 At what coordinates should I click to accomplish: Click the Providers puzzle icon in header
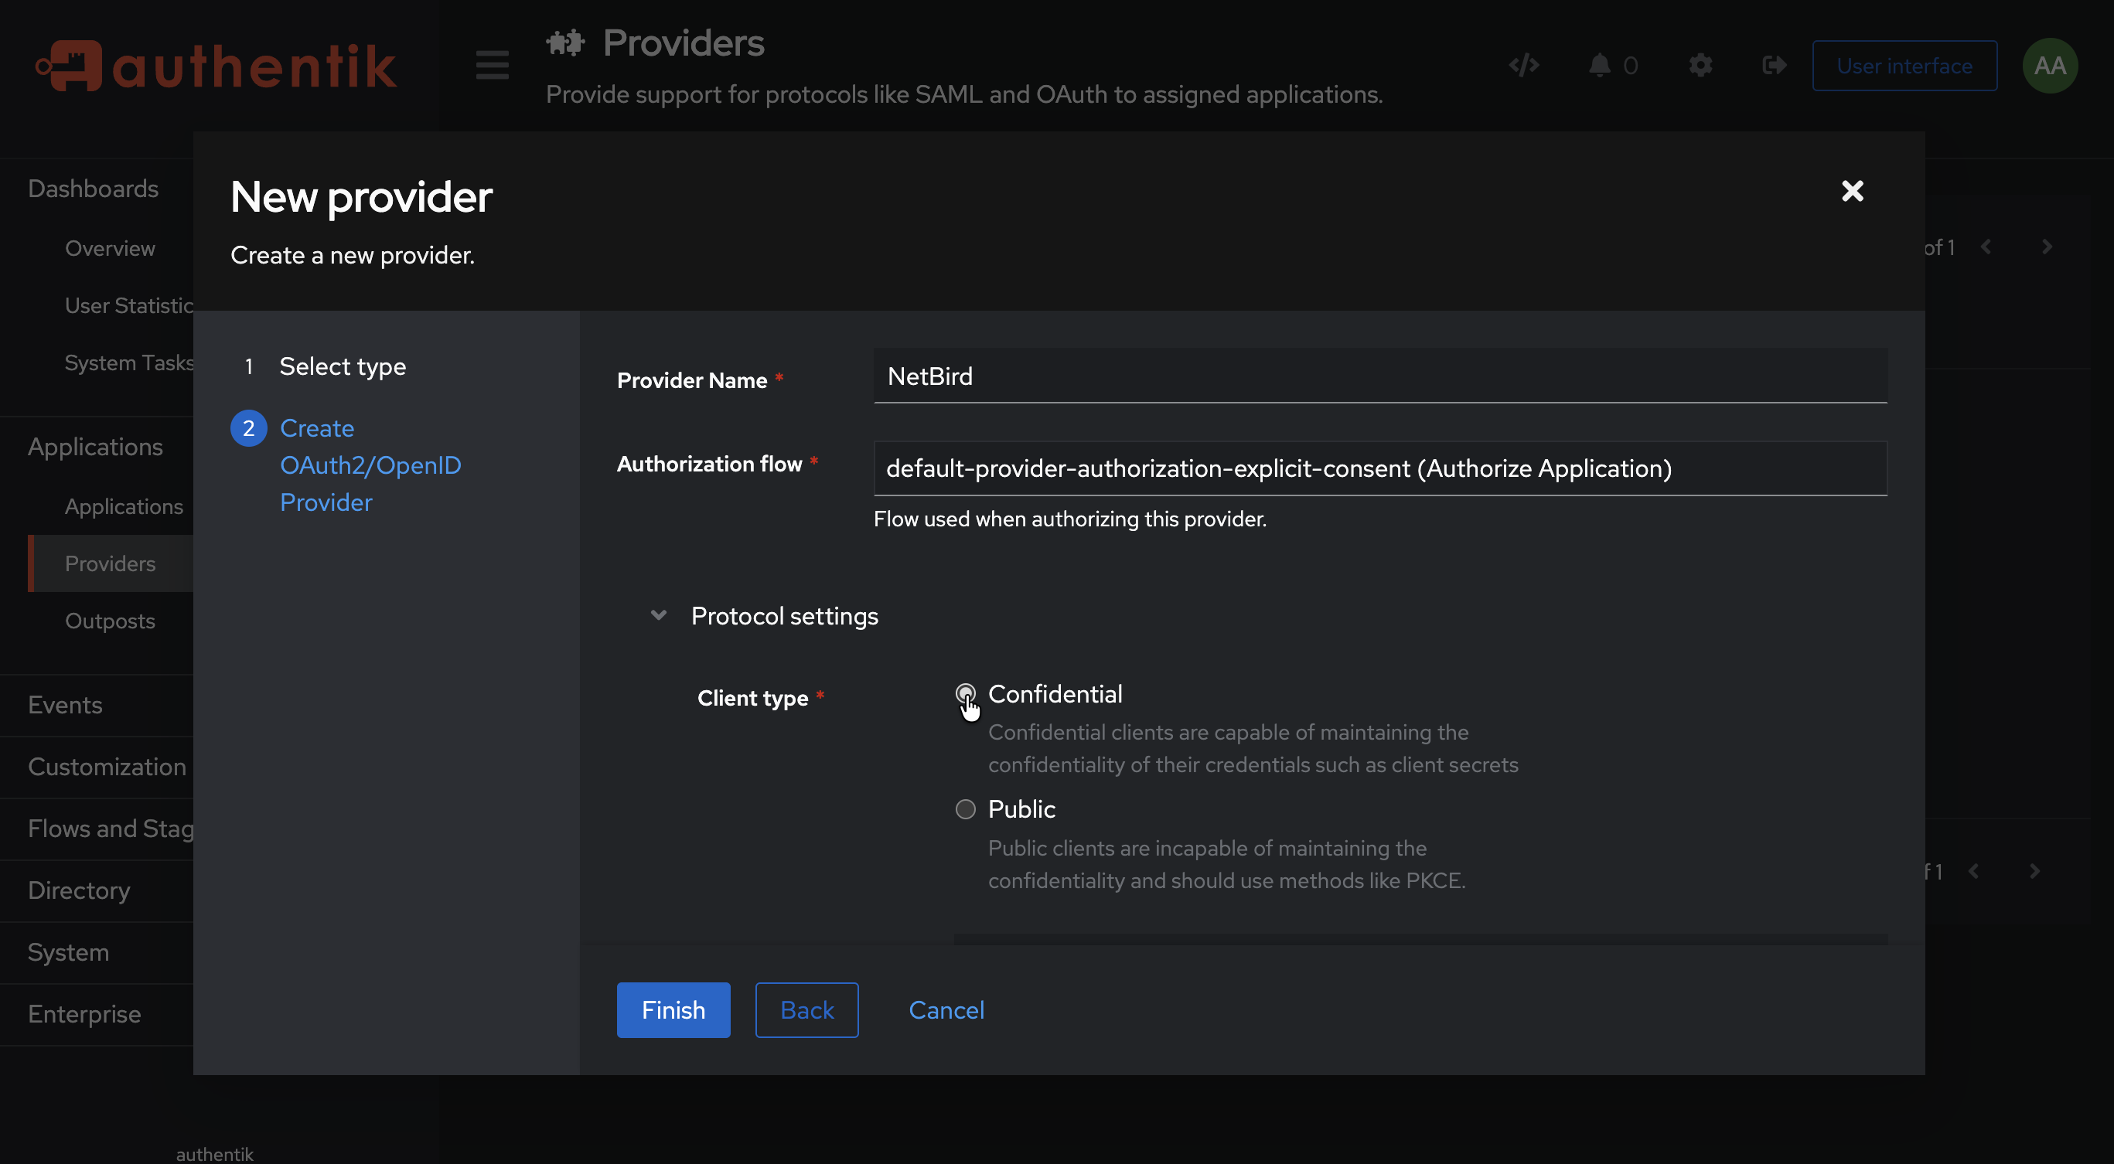565,42
